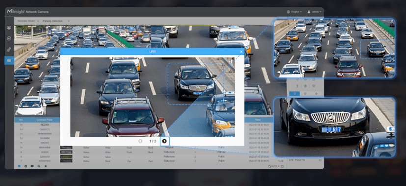Open the AUTO display mode menu
Image resolution: width=406 pixels, height=186 pixels.
click(274, 166)
